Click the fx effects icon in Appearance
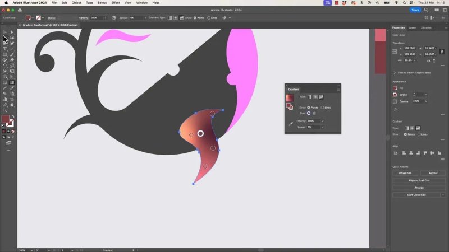This screenshot has height=252, width=449. (x=395, y=109)
